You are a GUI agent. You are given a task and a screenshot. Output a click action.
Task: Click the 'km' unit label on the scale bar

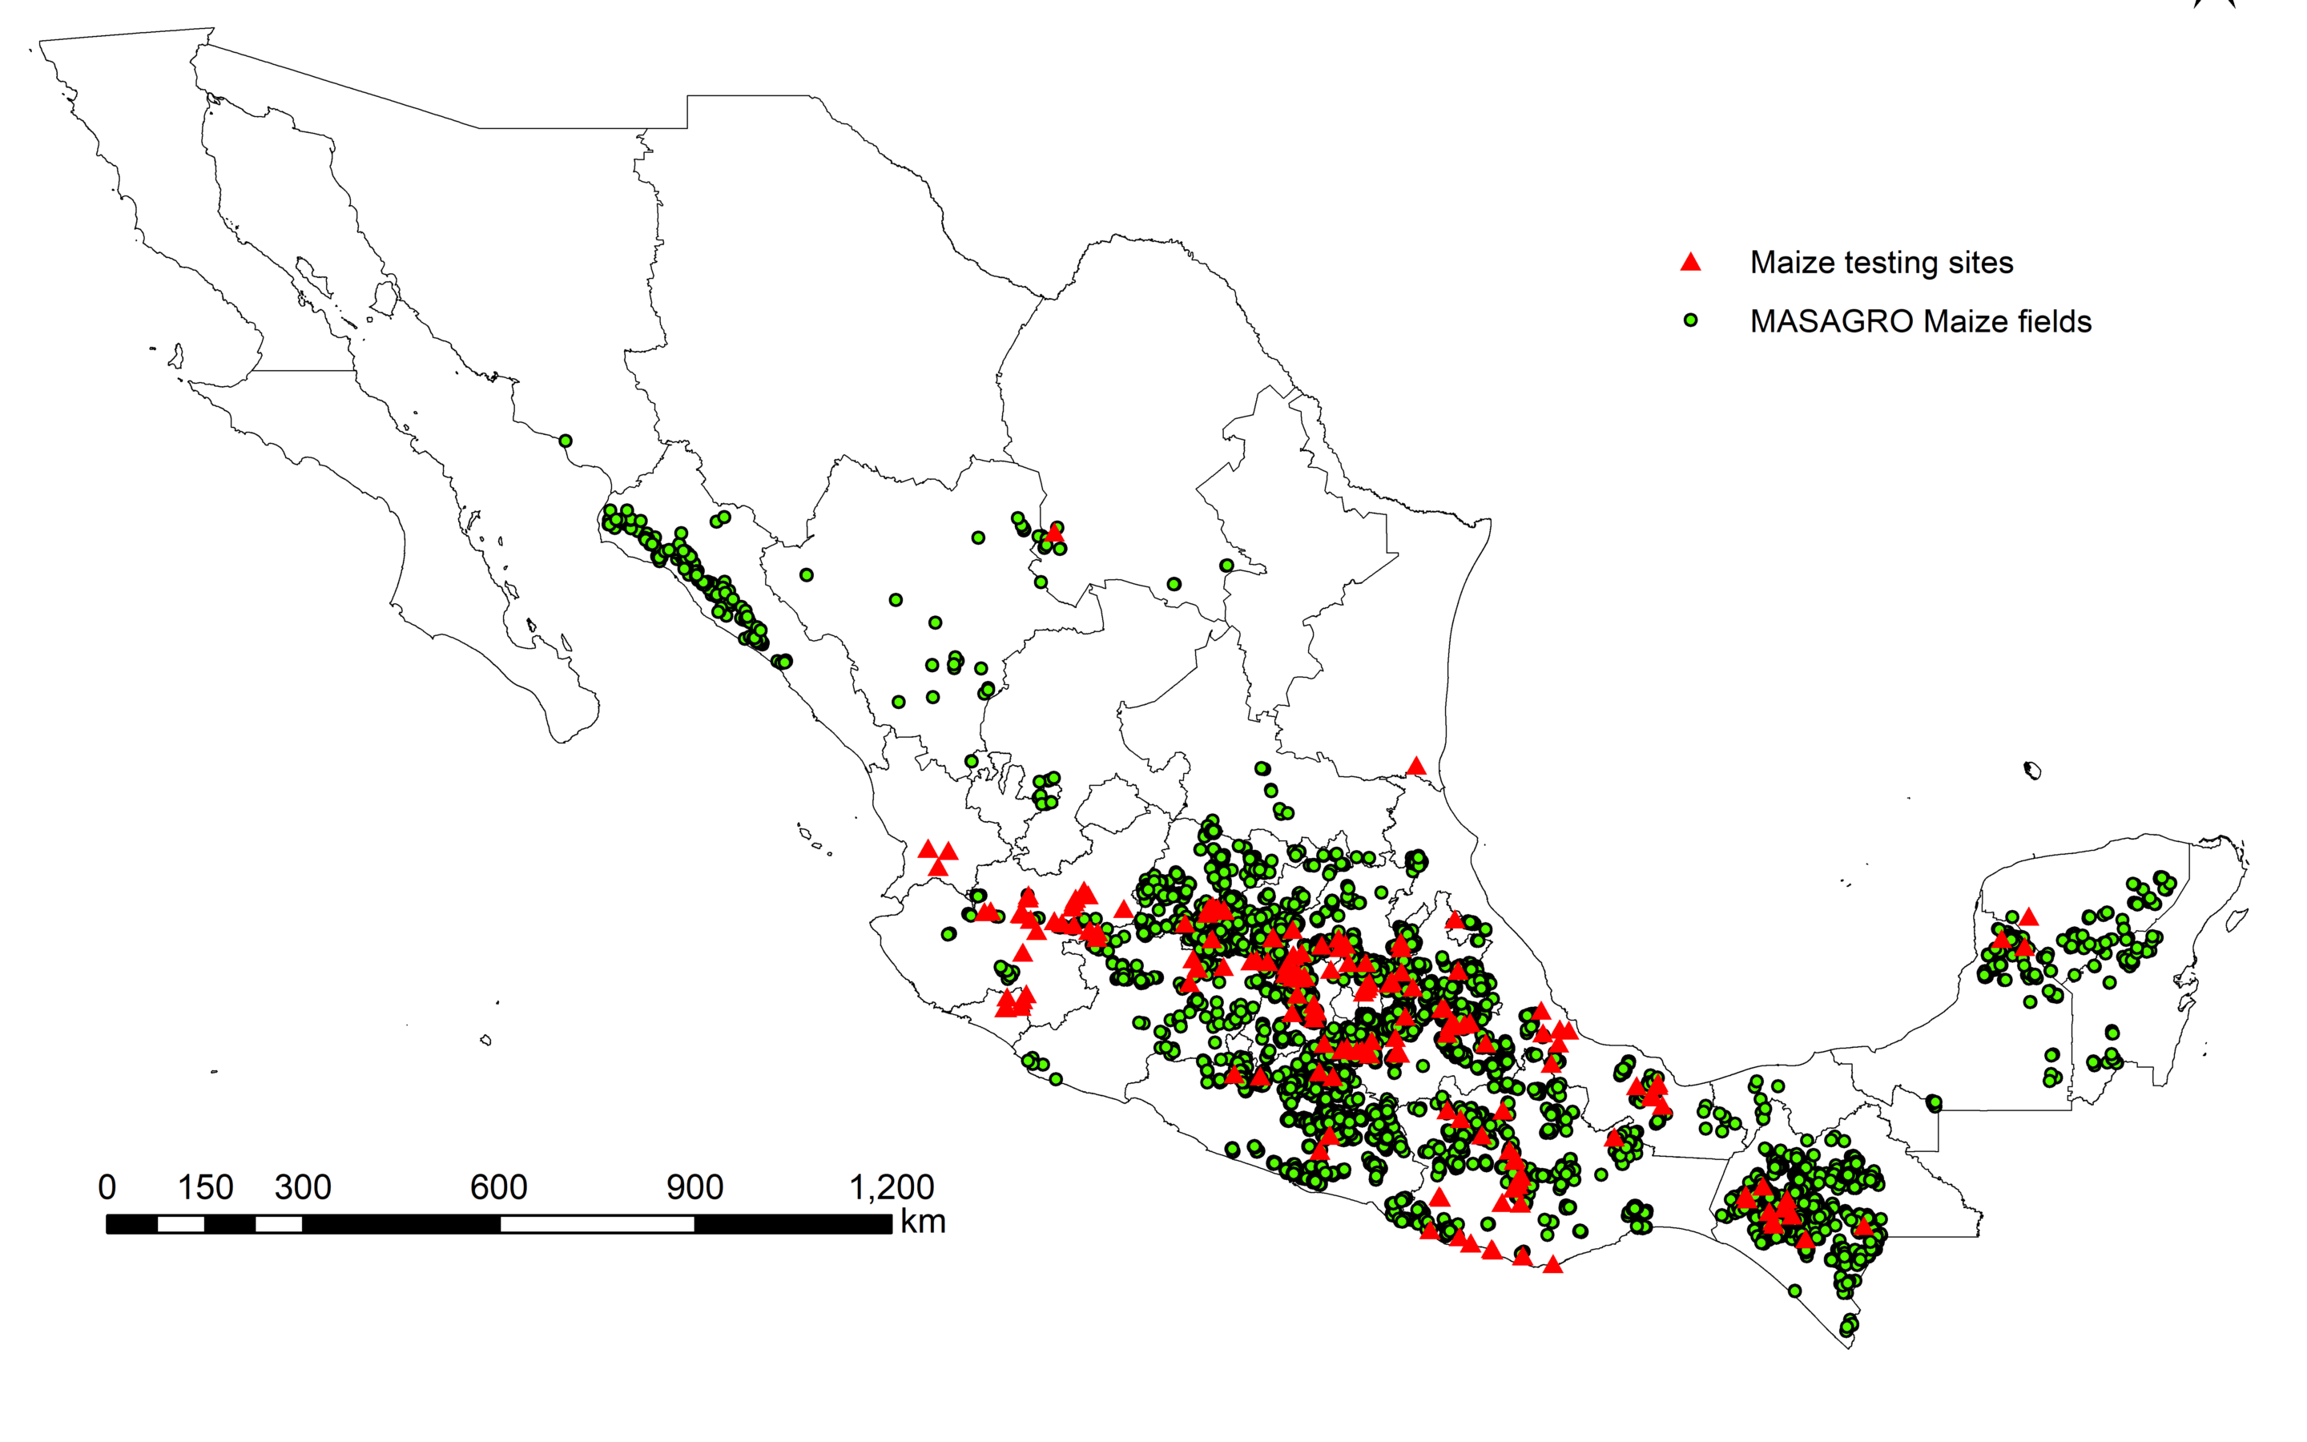coord(923,1222)
